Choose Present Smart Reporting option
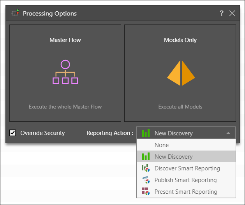245x205 pixels. 186,191
